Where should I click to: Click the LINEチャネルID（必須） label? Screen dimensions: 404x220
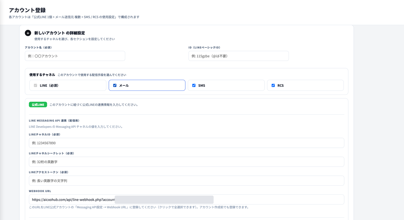pyautogui.click(x=45, y=135)
